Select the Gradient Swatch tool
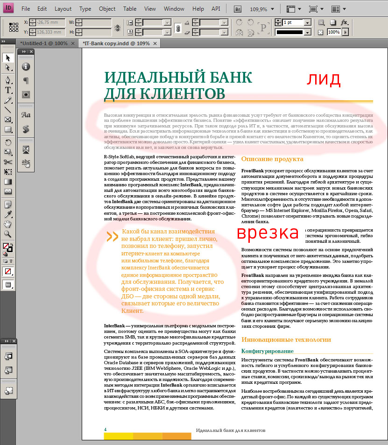The image size is (388, 445). click(x=8, y=182)
